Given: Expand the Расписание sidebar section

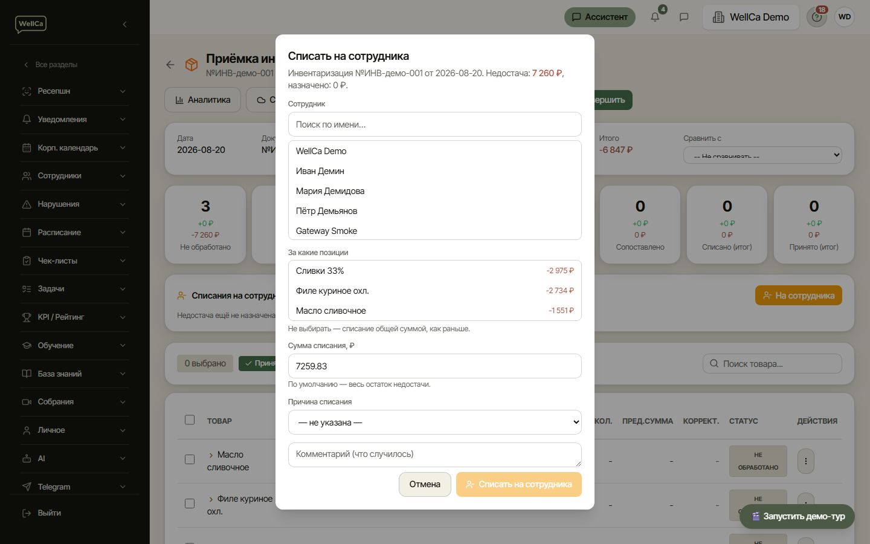Looking at the screenshot, I should [74, 233].
